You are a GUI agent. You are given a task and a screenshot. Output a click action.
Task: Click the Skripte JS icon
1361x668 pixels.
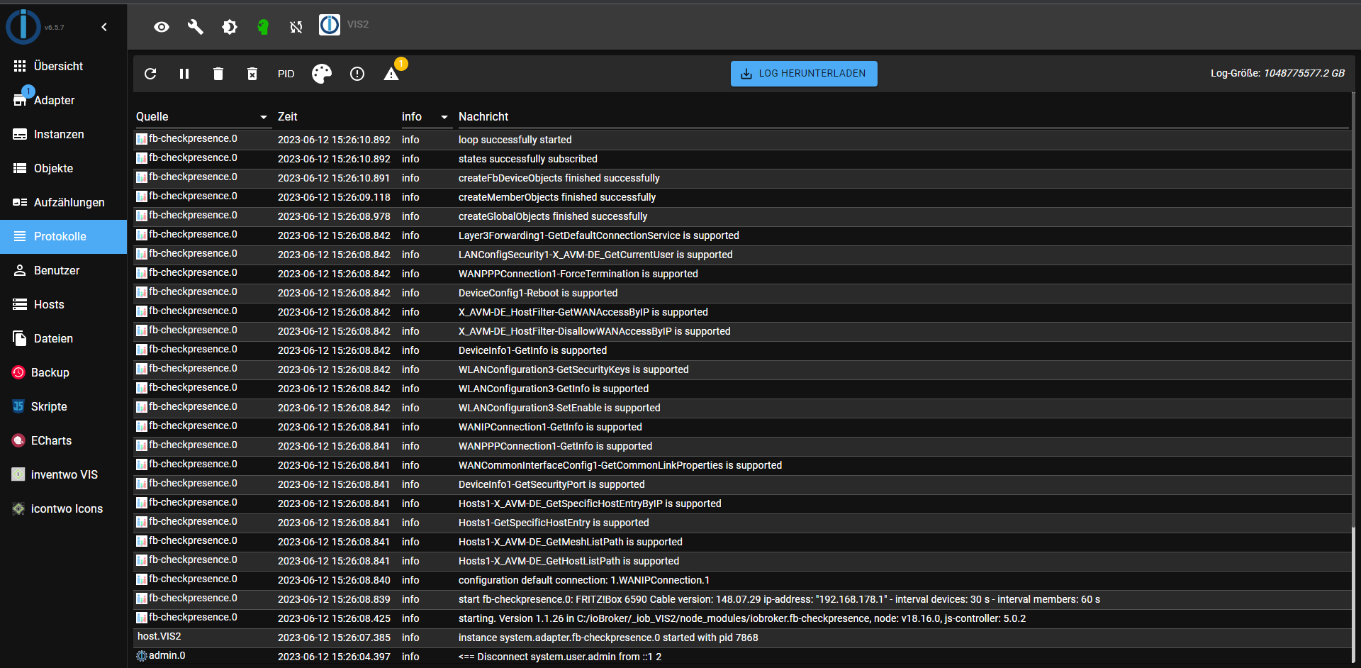[x=18, y=406]
